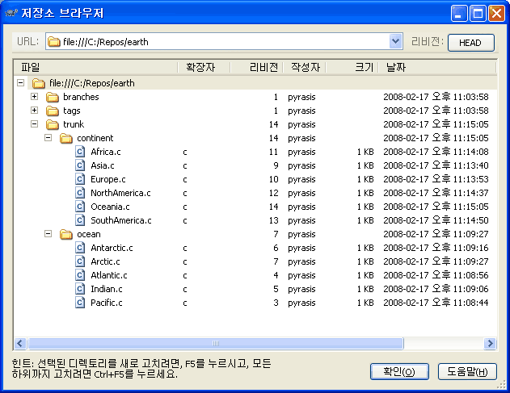Expand the branches folder node
This screenshot has height=393, width=510.
(35, 97)
